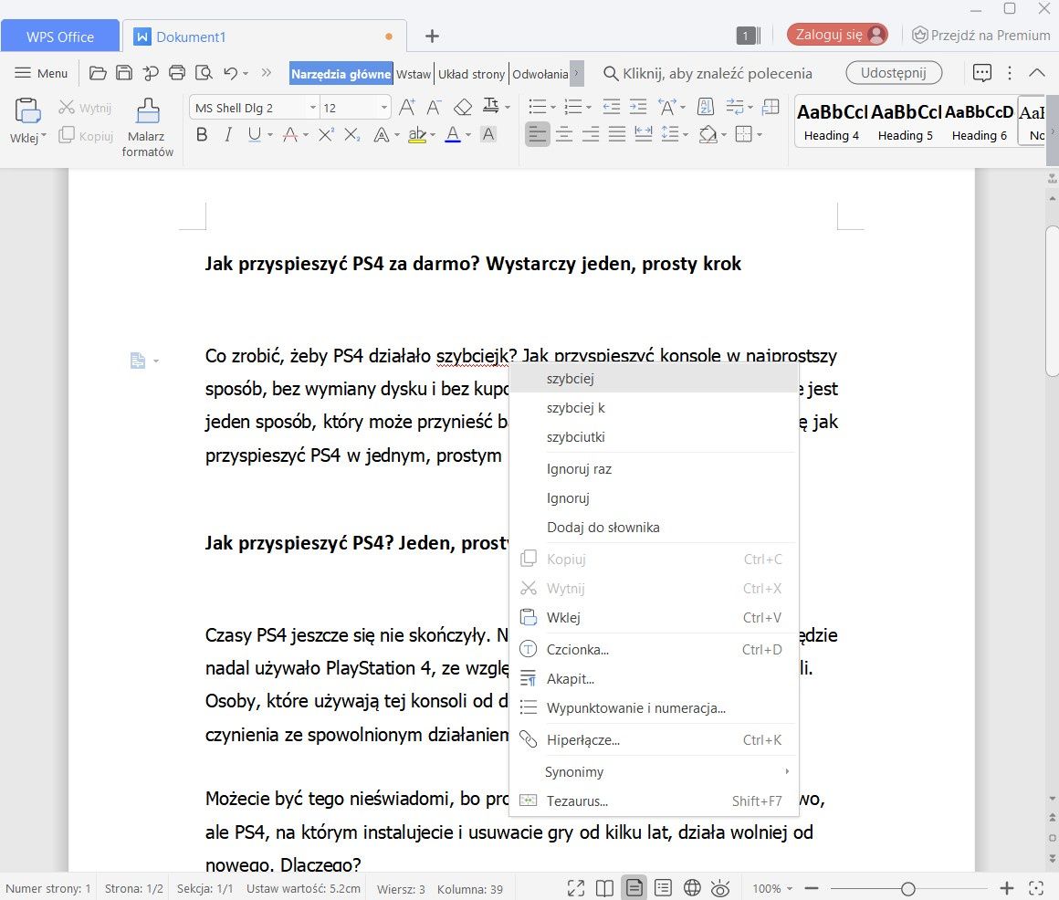The image size is (1059, 900).
Task: Expand the Synonimy submenu
Action: pyautogui.click(x=653, y=771)
